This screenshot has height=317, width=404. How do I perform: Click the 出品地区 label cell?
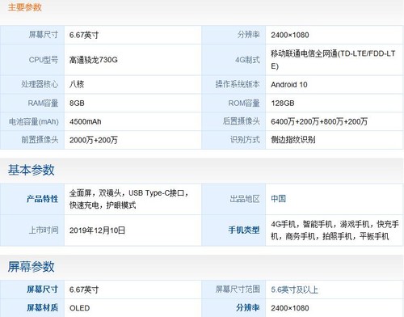click(234, 199)
